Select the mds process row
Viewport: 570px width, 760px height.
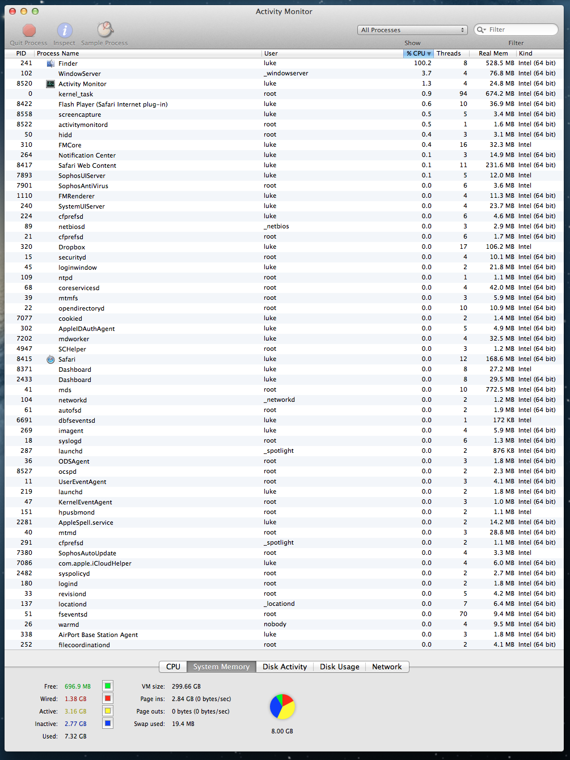click(285, 390)
